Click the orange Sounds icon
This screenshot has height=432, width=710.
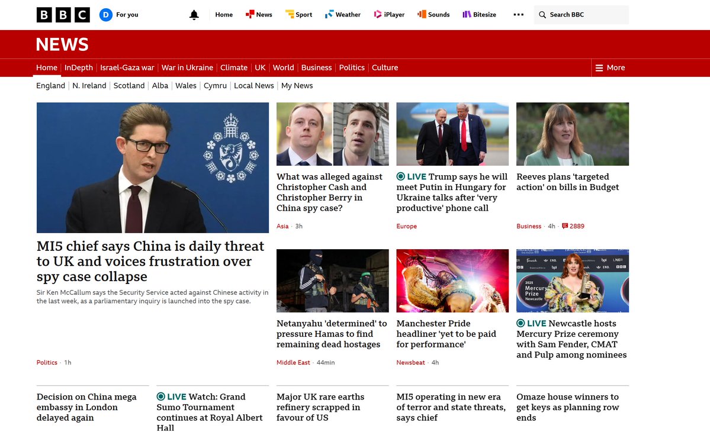pyautogui.click(x=422, y=14)
